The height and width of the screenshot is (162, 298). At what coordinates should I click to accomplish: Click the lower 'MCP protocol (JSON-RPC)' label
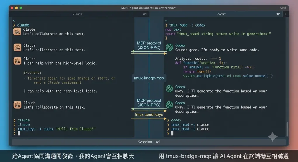pos(149,103)
